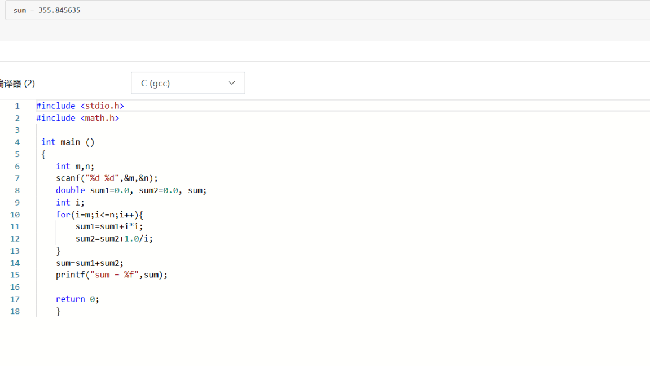
Task: Click the sum=sum1+sum2; line
Action: (x=90, y=263)
